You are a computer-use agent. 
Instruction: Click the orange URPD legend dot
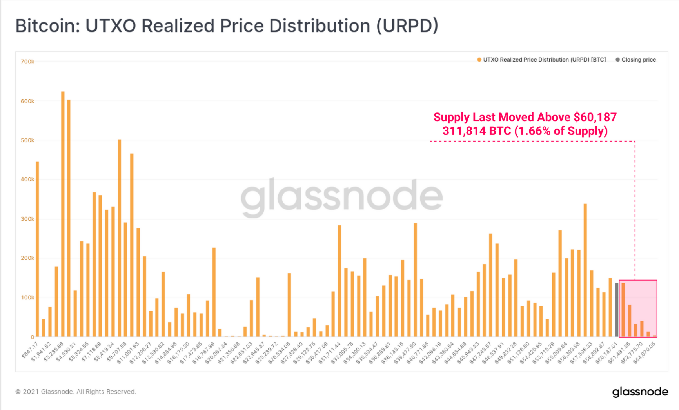point(479,60)
